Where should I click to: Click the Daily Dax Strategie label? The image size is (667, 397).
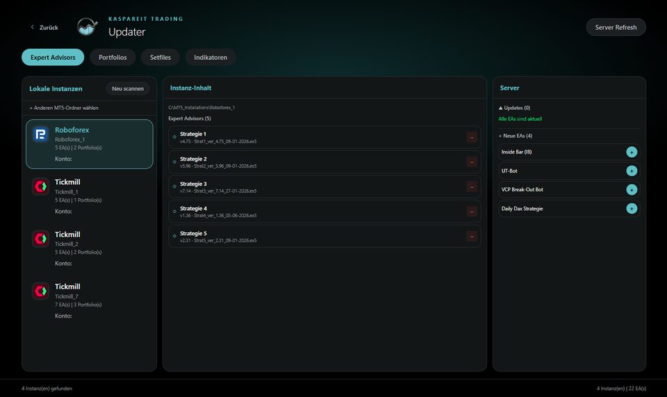[522, 209]
